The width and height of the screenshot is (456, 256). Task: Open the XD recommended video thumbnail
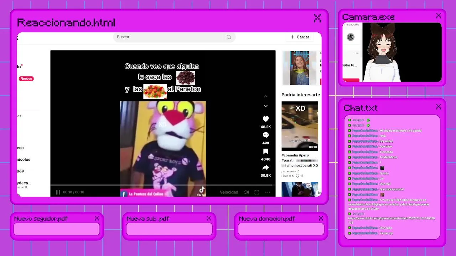tap(300, 126)
